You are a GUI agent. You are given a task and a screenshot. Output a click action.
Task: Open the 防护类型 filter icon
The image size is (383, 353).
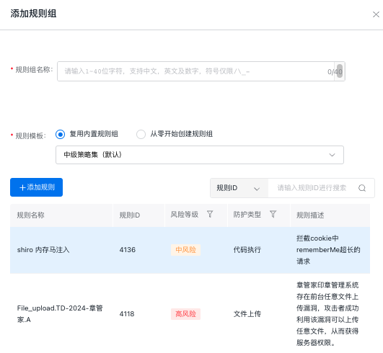point(273,214)
